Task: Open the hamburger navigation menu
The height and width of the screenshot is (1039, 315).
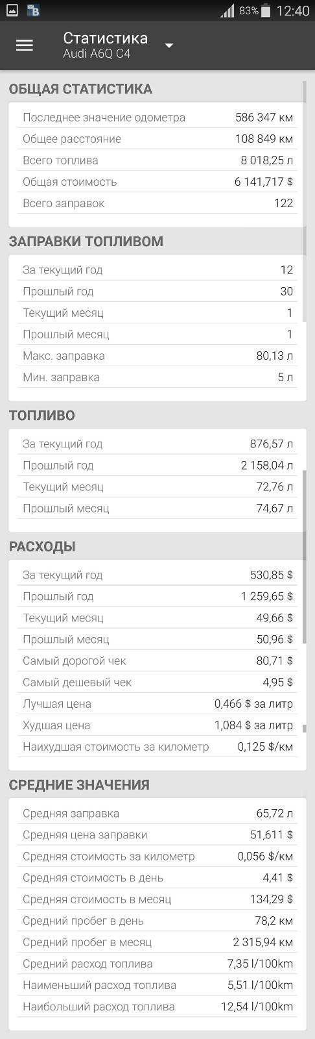Action: 24,45
